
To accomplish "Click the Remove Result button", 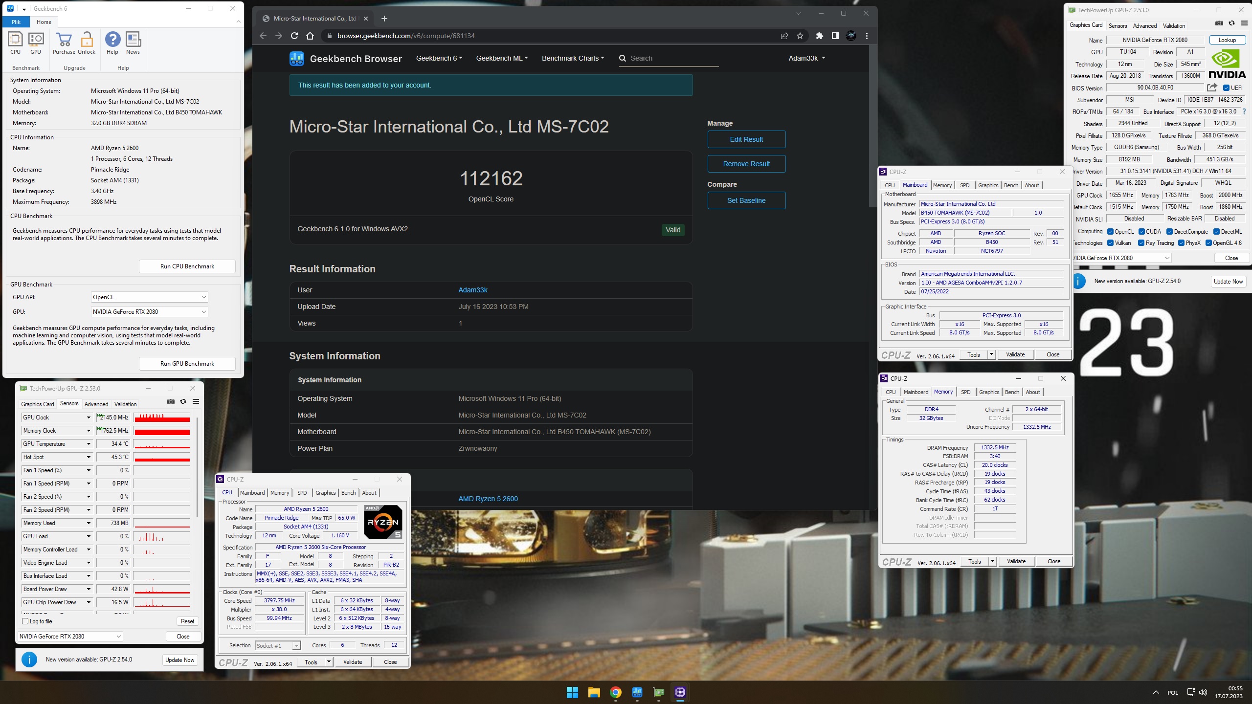I will tap(746, 164).
